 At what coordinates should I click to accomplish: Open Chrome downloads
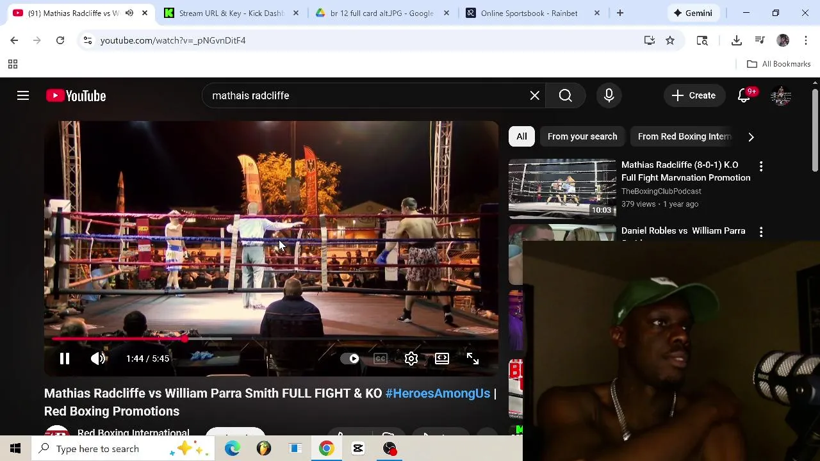737,40
